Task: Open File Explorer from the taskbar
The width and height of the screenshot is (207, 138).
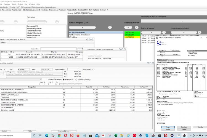Action: [122, 135]
